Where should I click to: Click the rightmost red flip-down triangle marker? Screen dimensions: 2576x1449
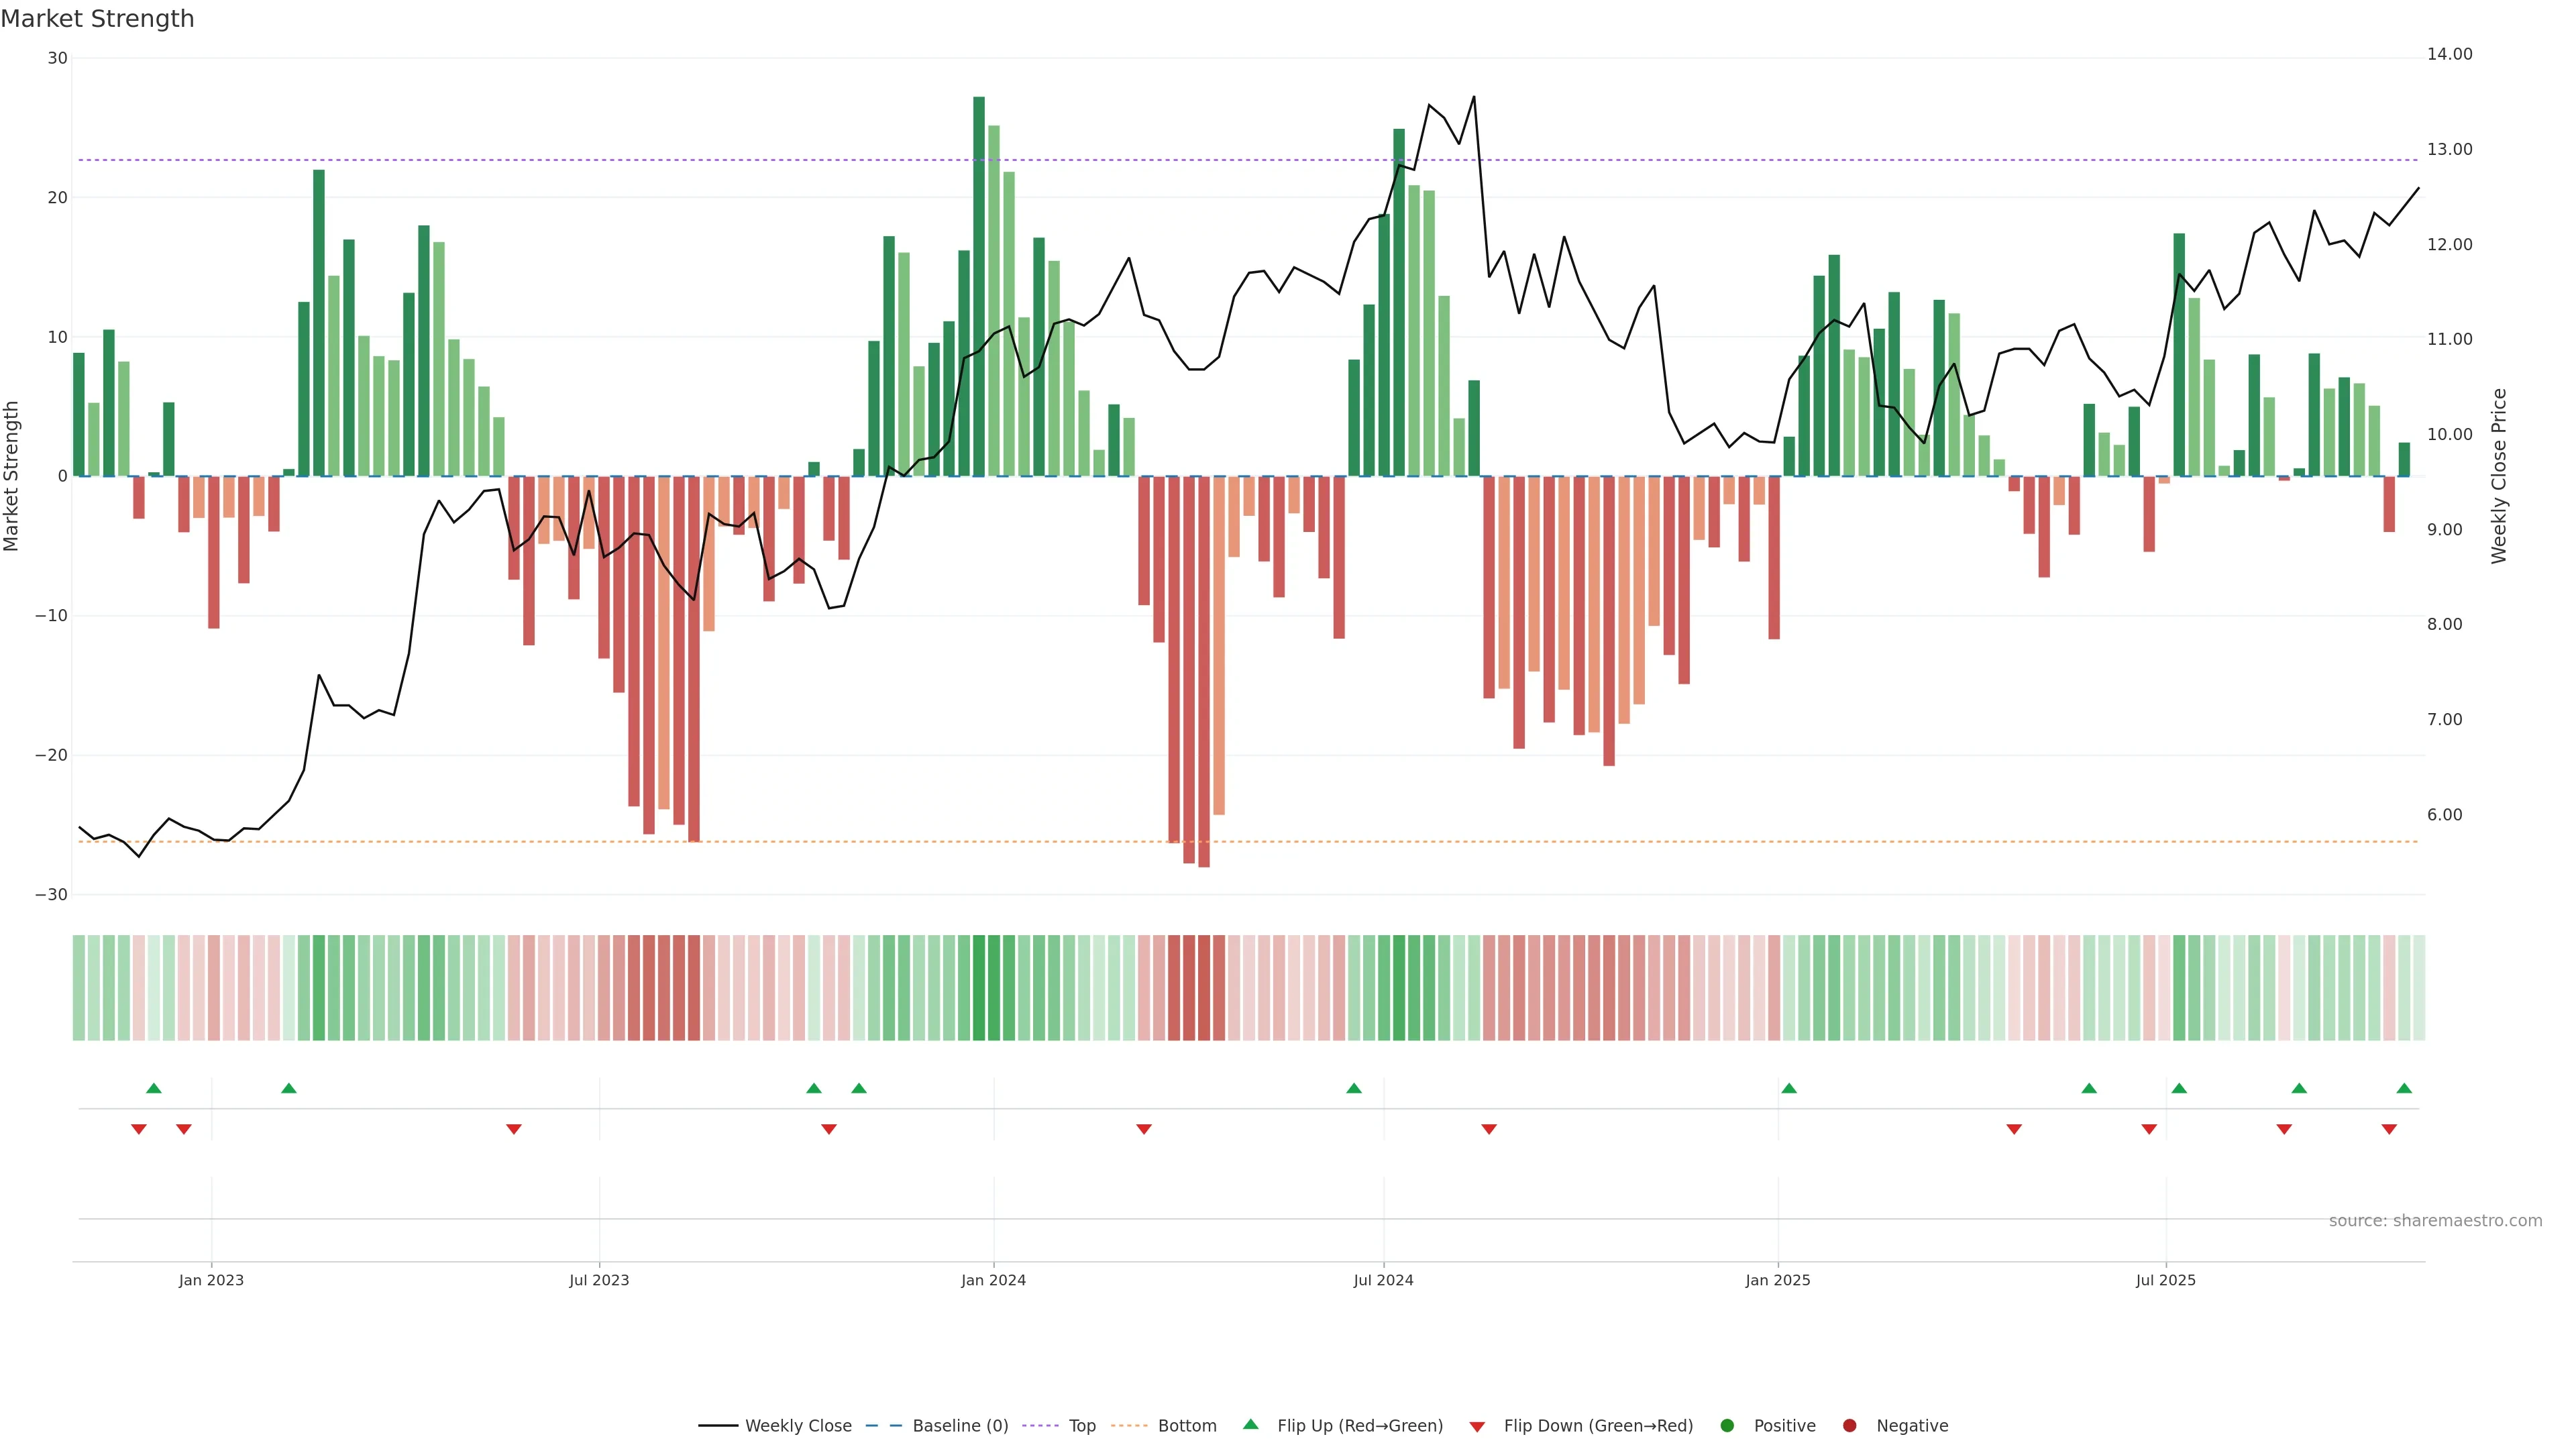click(2389, 1129)
